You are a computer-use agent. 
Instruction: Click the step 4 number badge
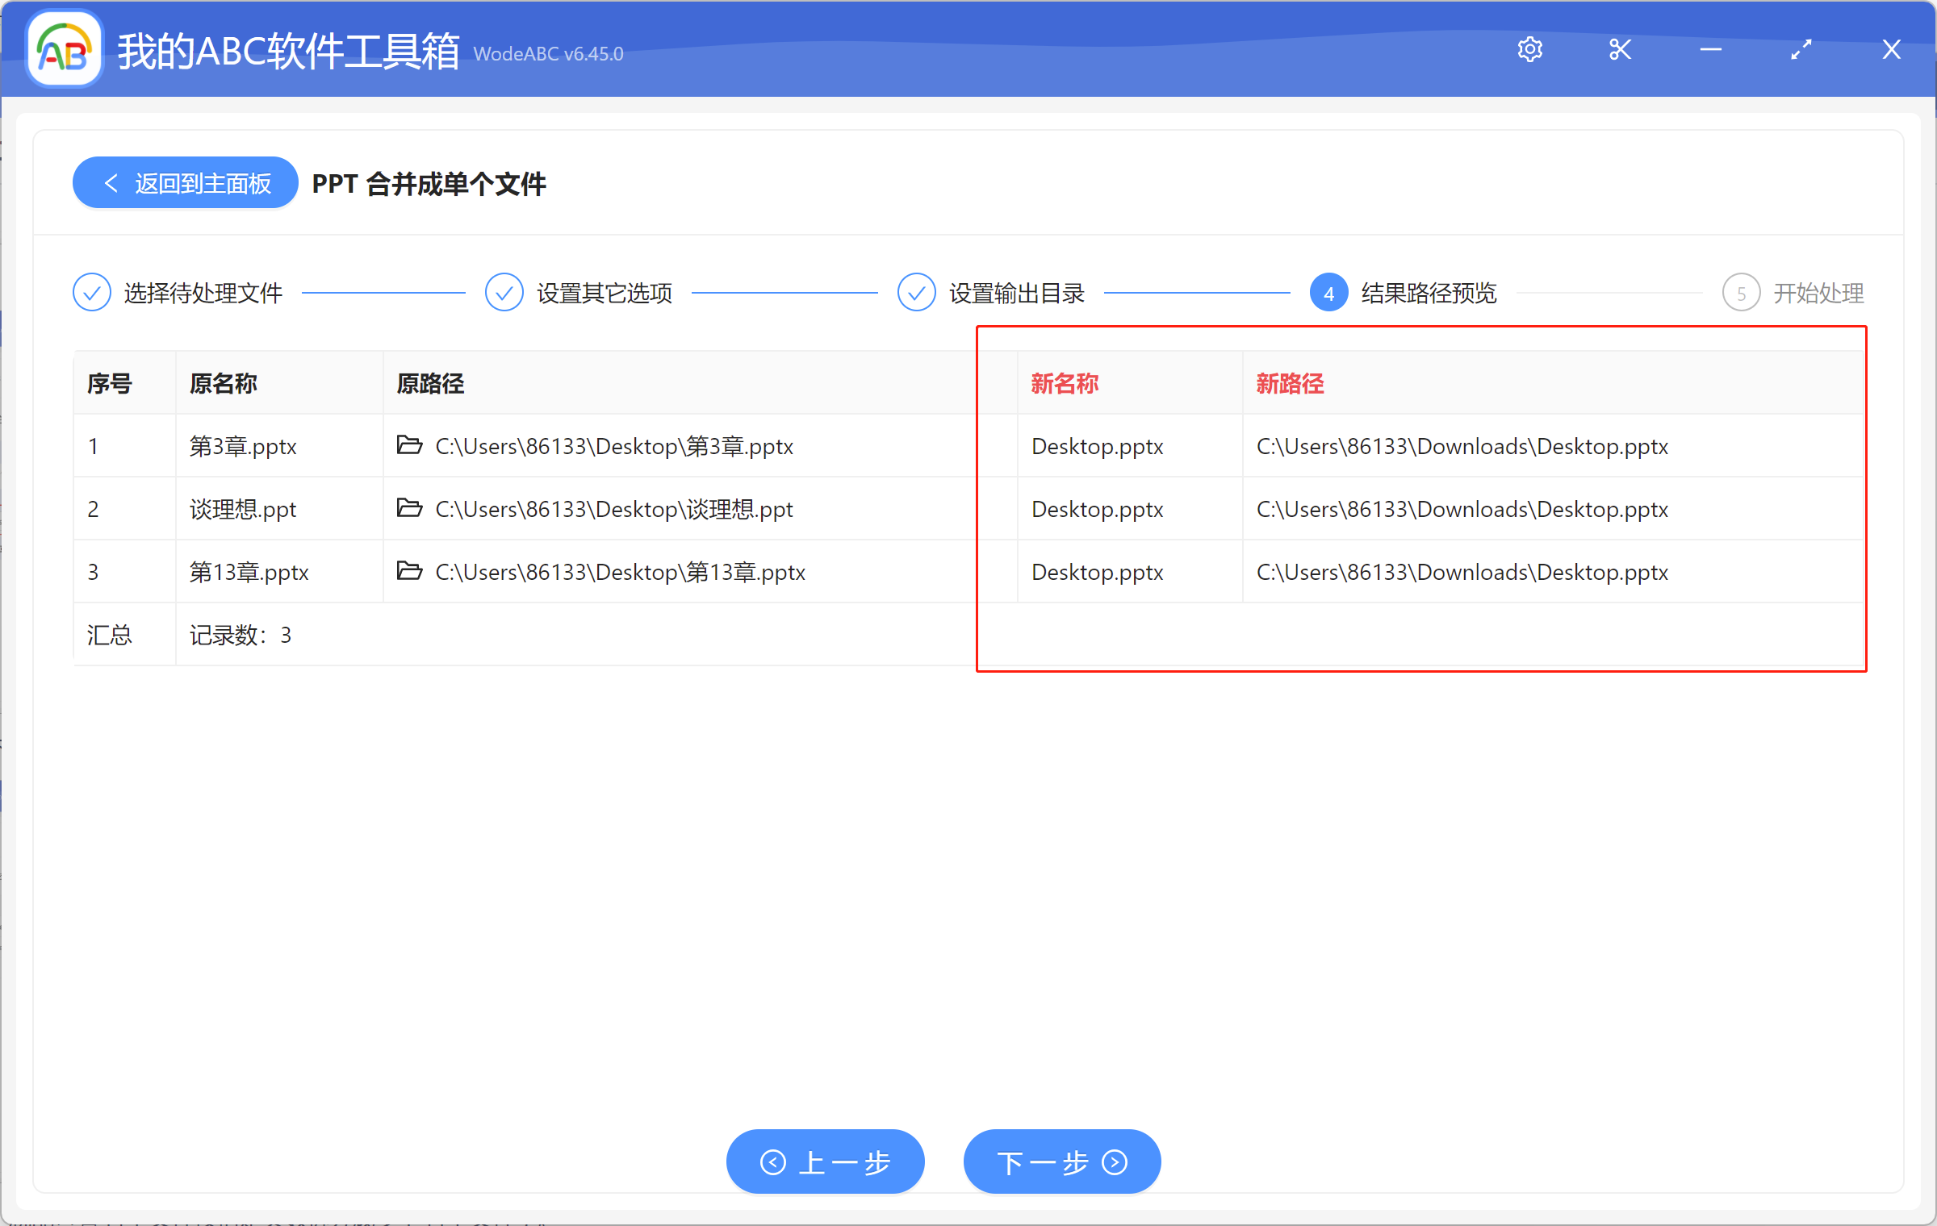point(1328,292)
